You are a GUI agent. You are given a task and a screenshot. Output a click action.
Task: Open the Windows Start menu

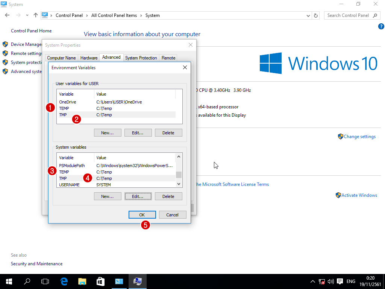click(9, 281)
